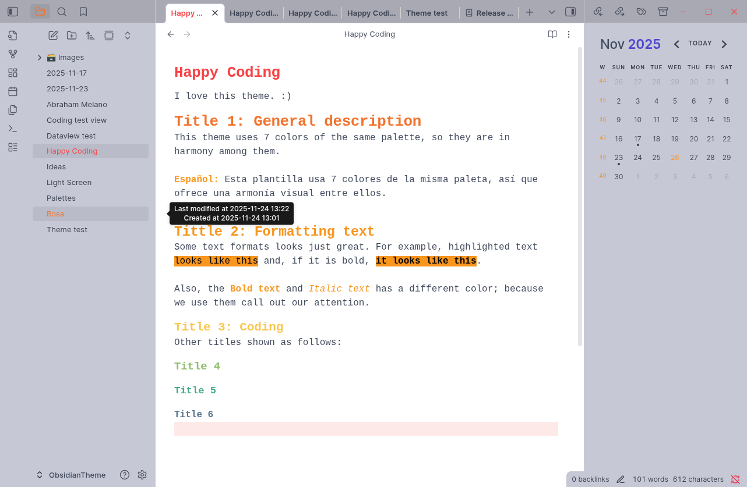Create a new folder icon

click(x=72, y=35)
